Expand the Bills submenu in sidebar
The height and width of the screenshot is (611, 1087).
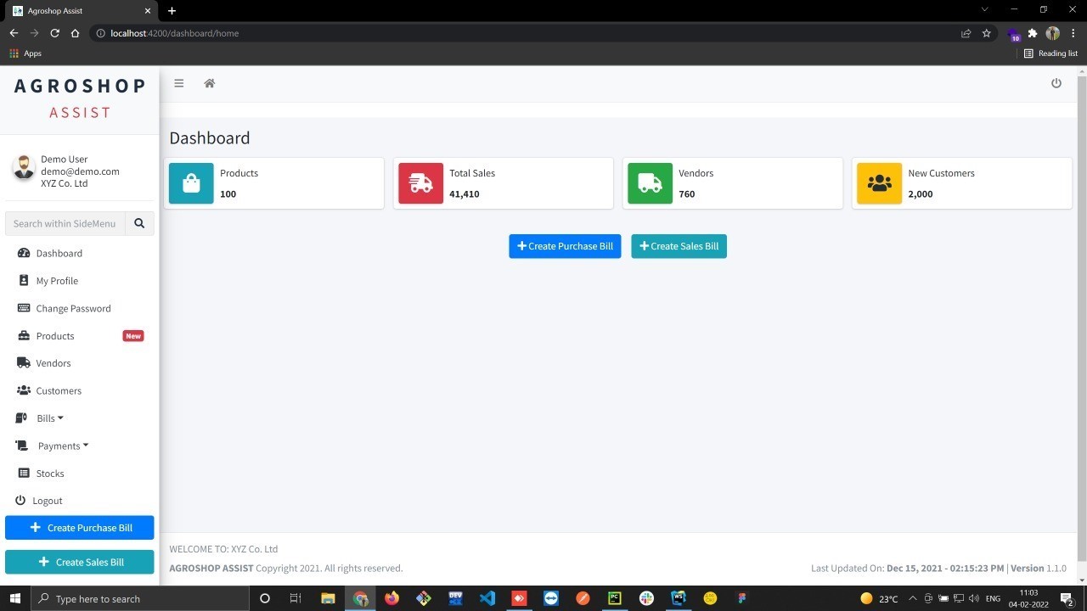(49, 418)
